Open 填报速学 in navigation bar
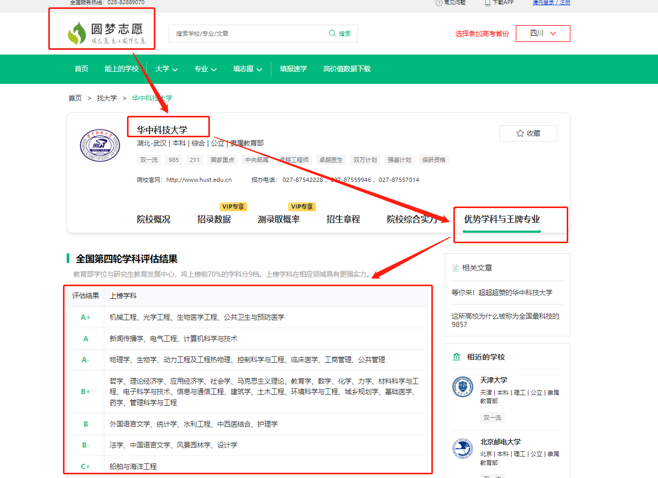Screen dimensions: 658x478 [x=293, y=69]
